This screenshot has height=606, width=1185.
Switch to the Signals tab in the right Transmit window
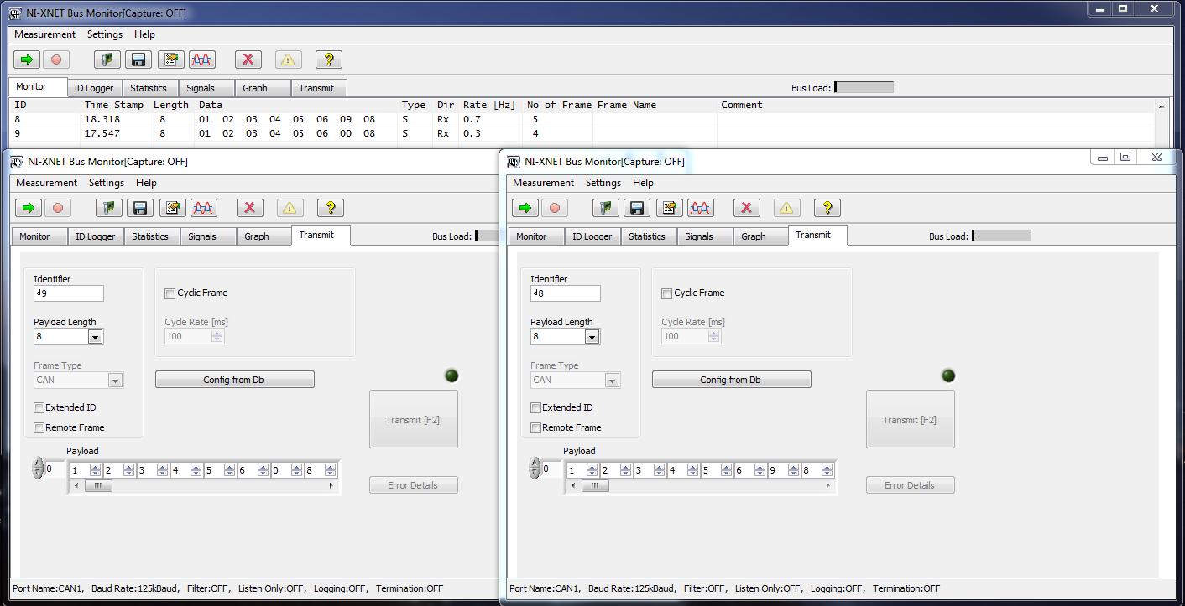pos(705,236)
